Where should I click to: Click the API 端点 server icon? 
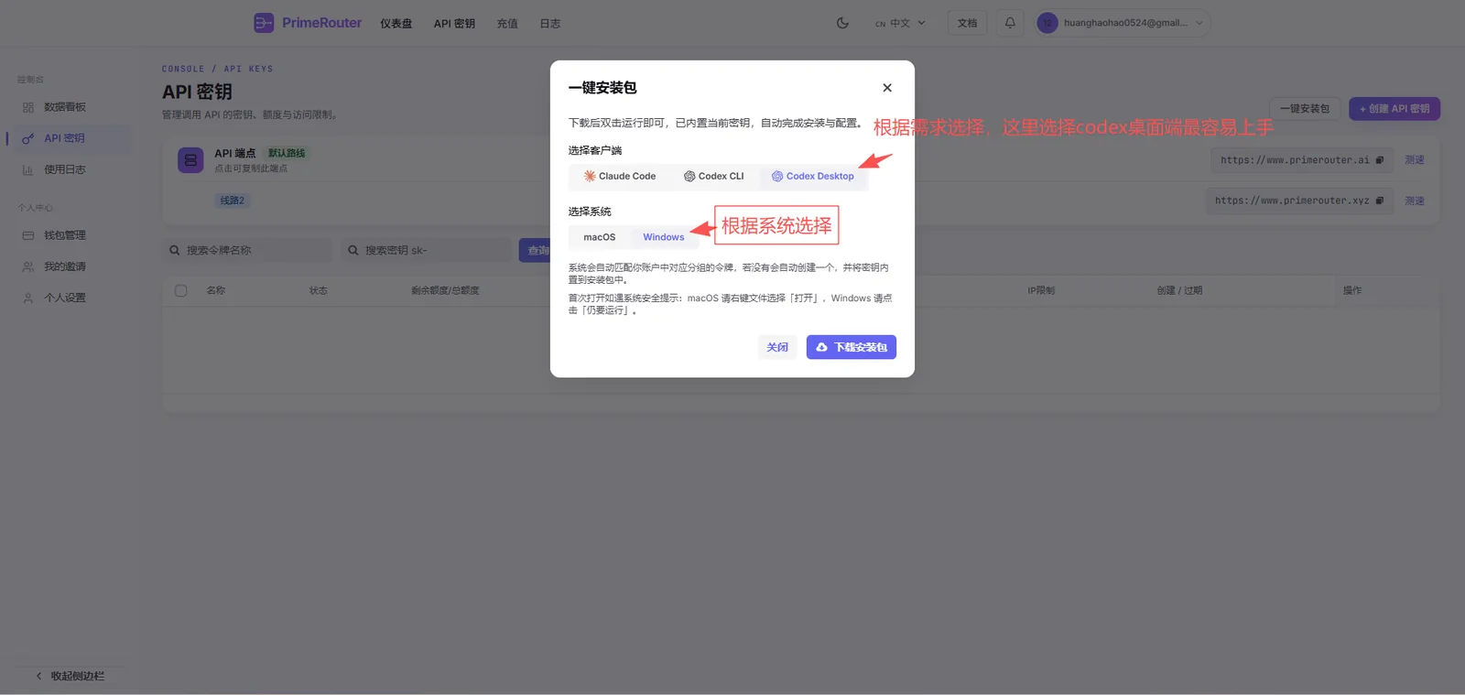tap(190, 160)
